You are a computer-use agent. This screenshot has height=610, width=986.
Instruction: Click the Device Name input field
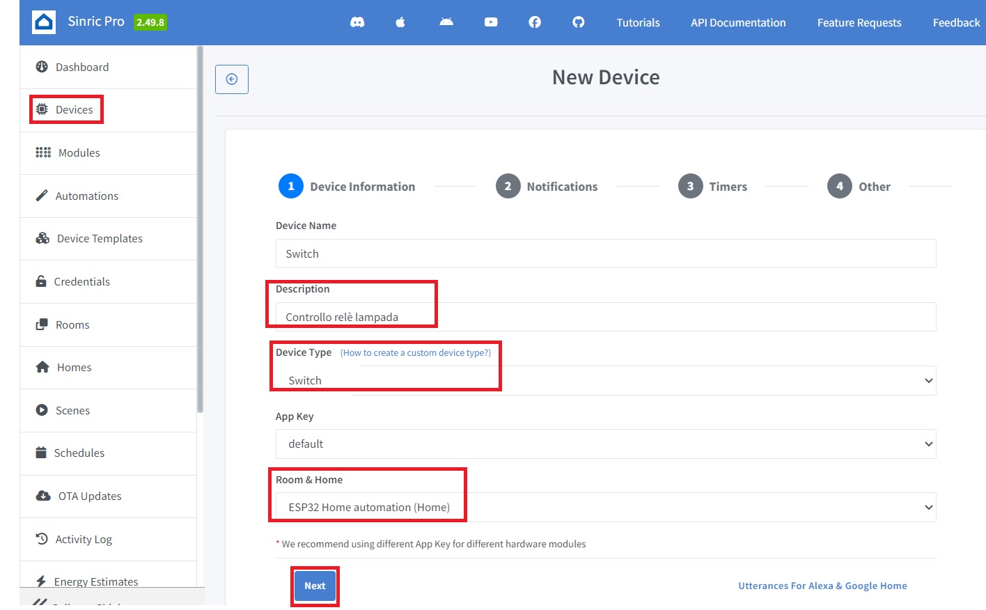click(x=605, y=254)
